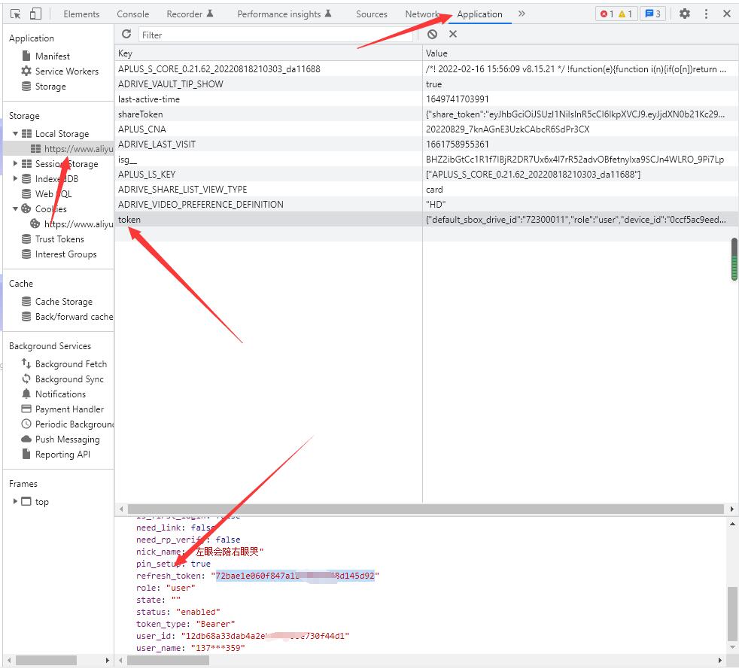
Task: Open the Recorder tab
Action: (190, 14)
